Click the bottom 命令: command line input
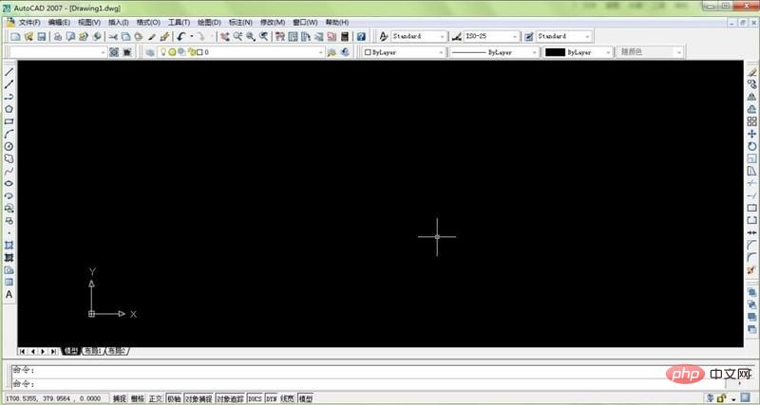 (x=369, y=384)
